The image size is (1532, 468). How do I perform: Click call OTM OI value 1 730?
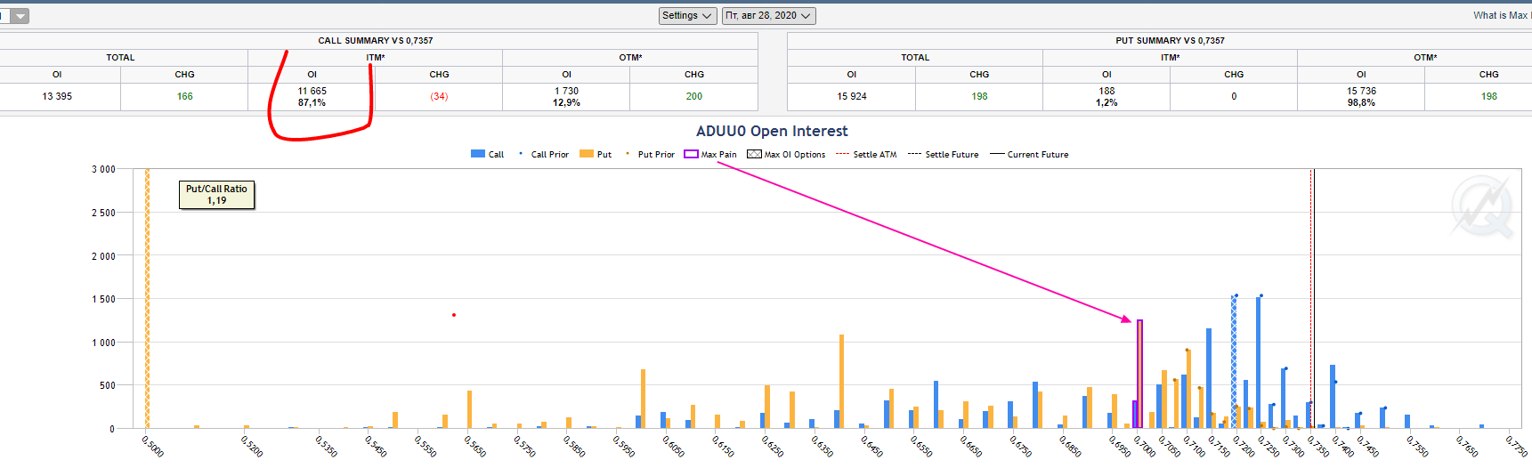point(566,91)
